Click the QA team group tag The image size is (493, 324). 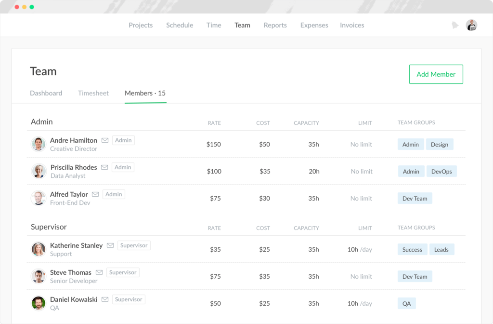pyautogui.click(x=407, y=303)
